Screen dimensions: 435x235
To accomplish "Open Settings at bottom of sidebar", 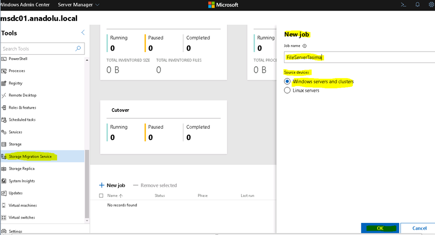I will 15,231.
